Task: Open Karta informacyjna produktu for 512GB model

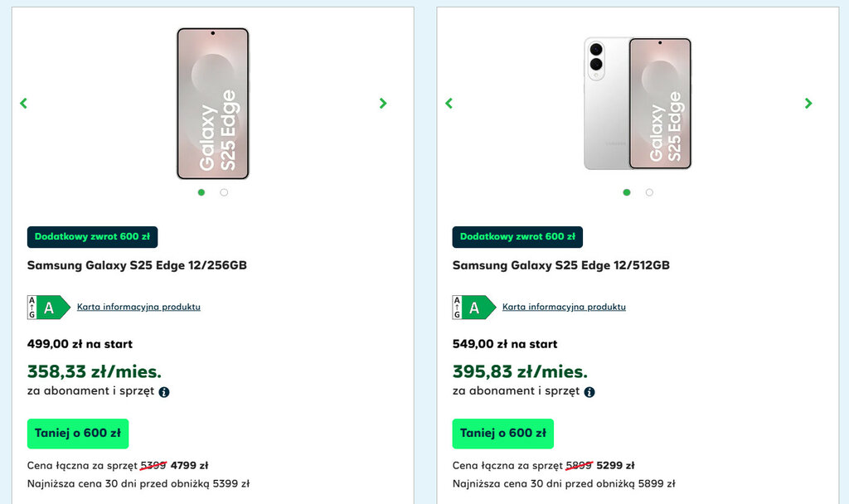Action: (x=564, y=307)
